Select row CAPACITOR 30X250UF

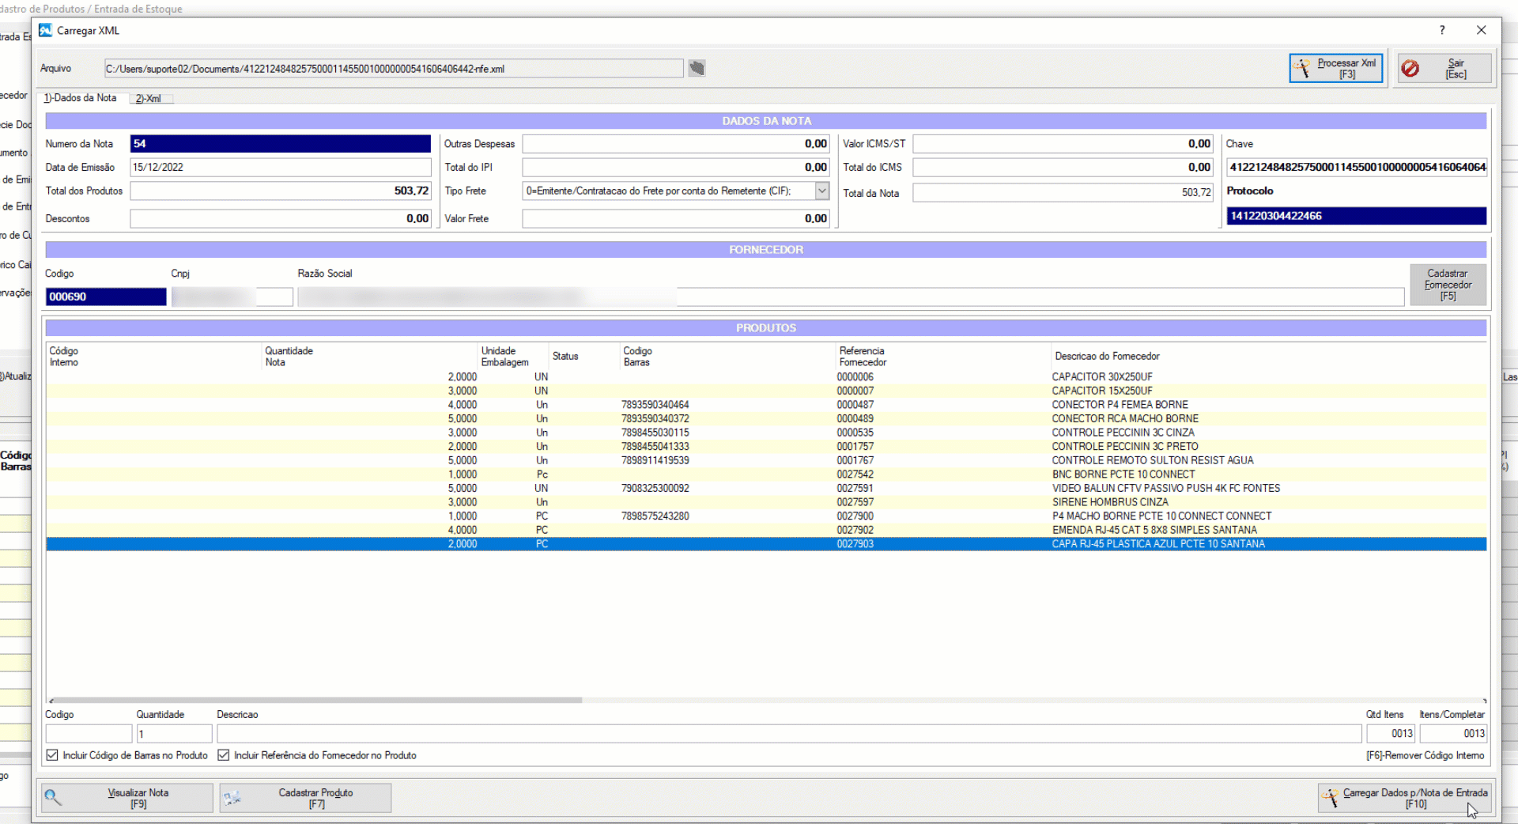tap(766, 377)
